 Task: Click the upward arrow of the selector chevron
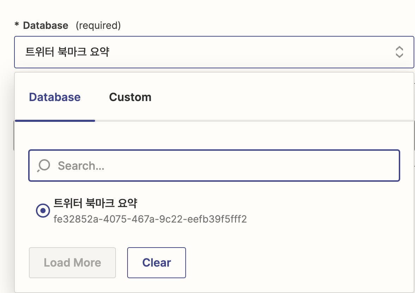point(399,49)
